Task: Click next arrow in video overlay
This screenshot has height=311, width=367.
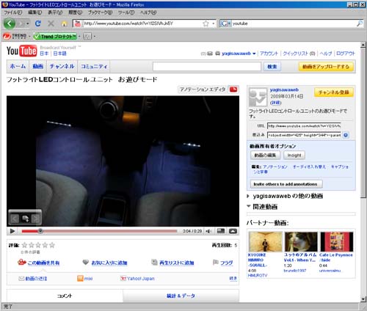Action: [36, 219]
